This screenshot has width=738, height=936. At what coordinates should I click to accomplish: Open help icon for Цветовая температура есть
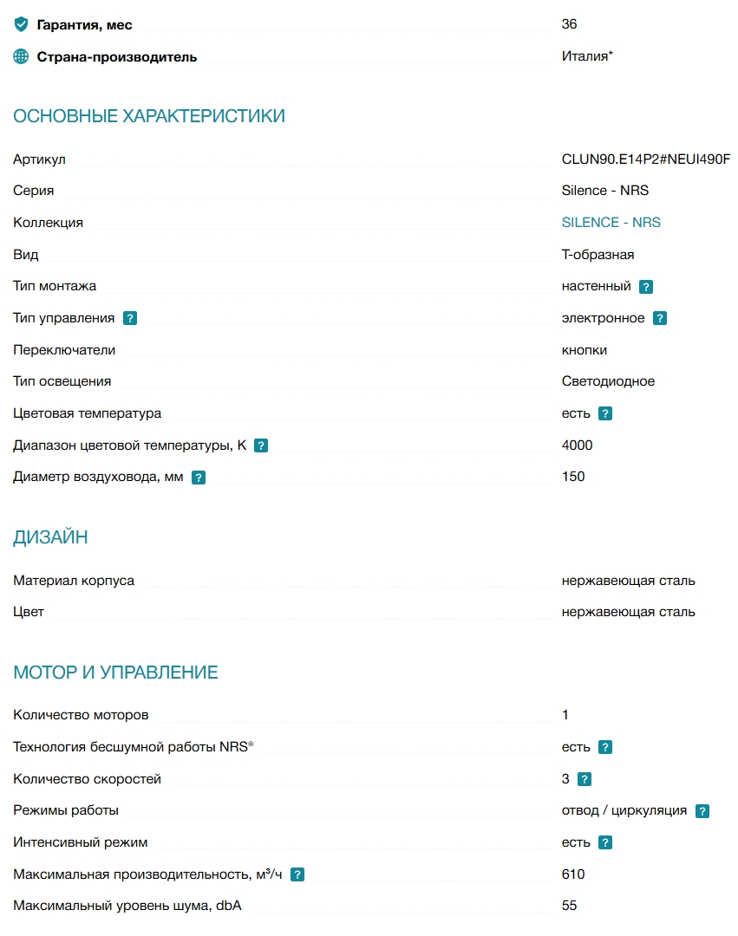pos(605,413)
